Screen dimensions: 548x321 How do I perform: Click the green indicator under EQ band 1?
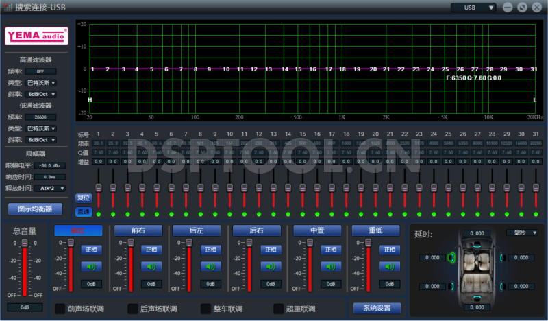tap(99, 214)
